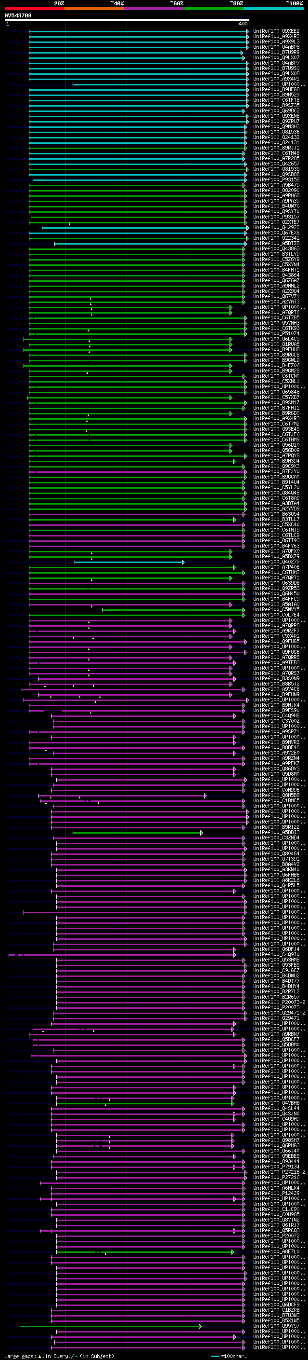
Task: Click the hit label UniRef100_B9HFG8
Action: pos(276,90)
